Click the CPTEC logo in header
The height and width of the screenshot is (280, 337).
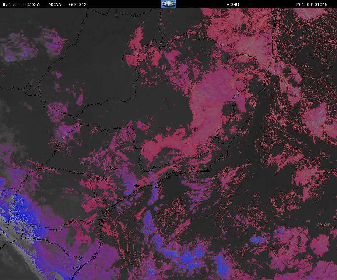coord(169,4)
